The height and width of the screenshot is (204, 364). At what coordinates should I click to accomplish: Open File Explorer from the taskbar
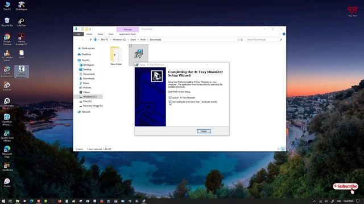(18, 201)
